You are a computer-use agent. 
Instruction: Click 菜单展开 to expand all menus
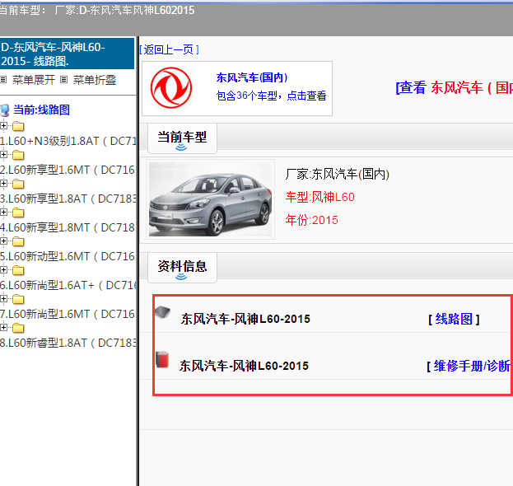click(x=34, y=80)
